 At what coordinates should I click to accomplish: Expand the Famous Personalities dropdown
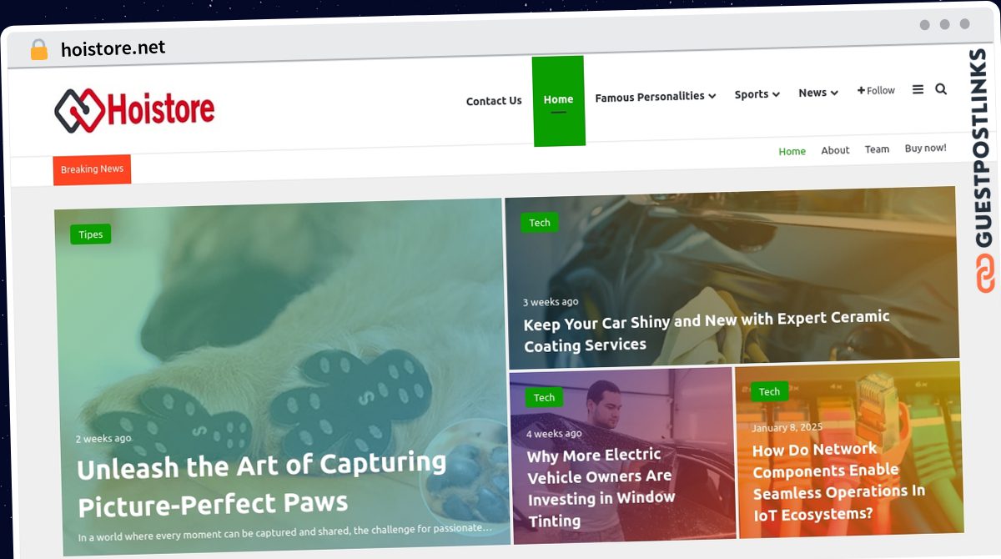pyautogui.click(x=655, y=97)
